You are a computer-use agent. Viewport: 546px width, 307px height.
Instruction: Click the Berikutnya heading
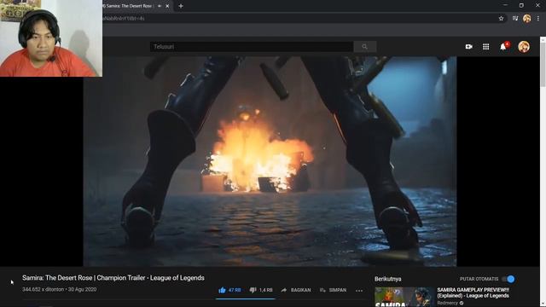tap(388, 279)
